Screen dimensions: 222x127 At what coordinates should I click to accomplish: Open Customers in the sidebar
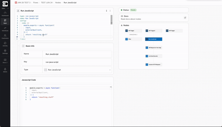click(5, 37)
